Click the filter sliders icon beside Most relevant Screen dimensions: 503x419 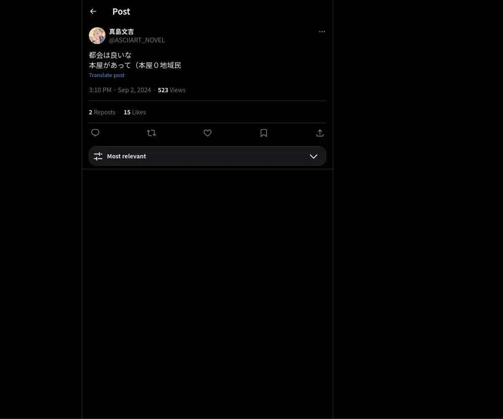coord(98,156)
